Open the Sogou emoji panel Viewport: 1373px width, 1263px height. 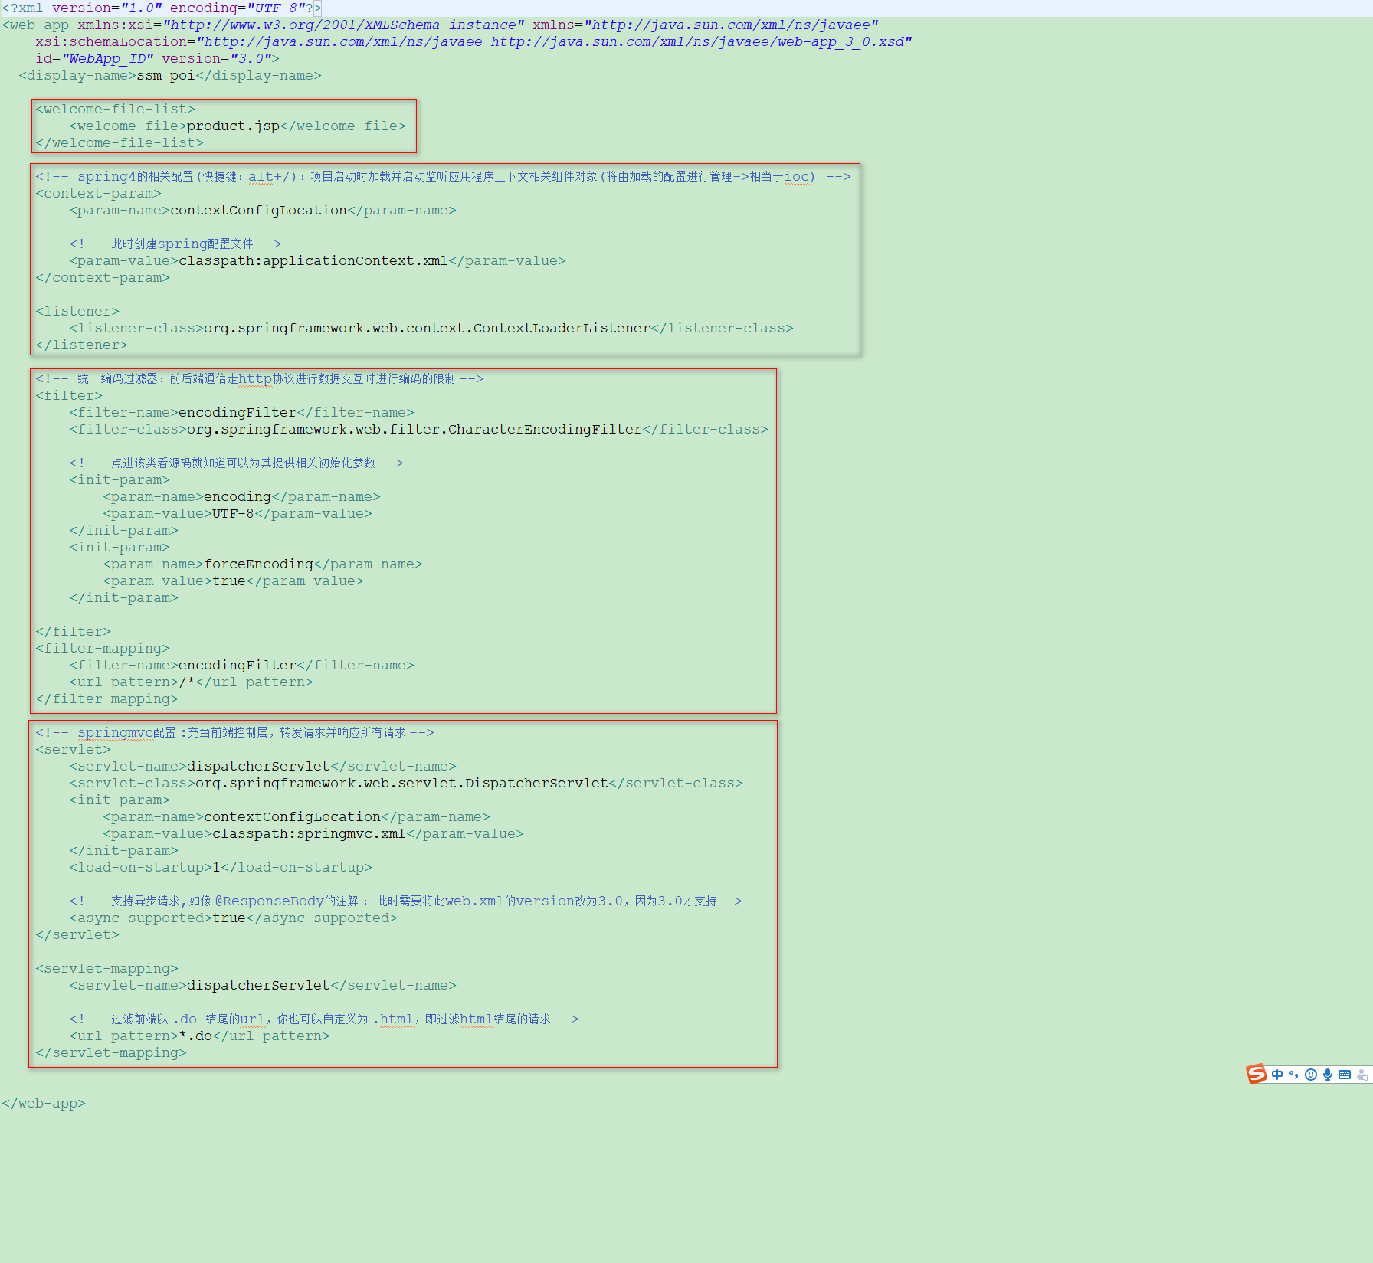1311,1075
